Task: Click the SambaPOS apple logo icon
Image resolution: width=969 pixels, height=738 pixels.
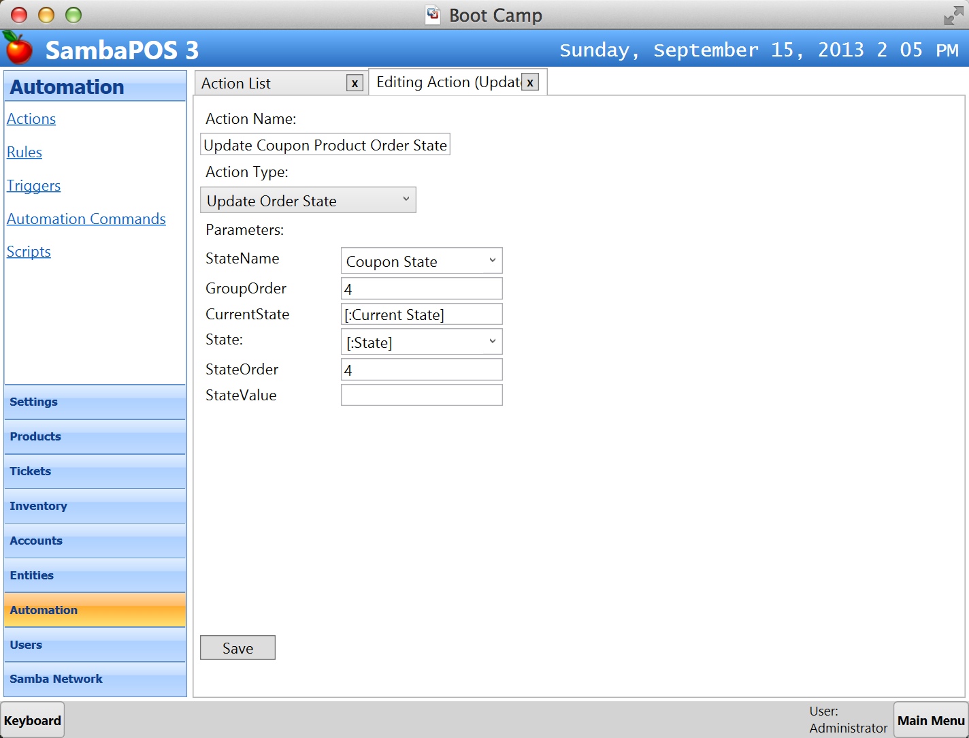Action: (x=18, y=48)
